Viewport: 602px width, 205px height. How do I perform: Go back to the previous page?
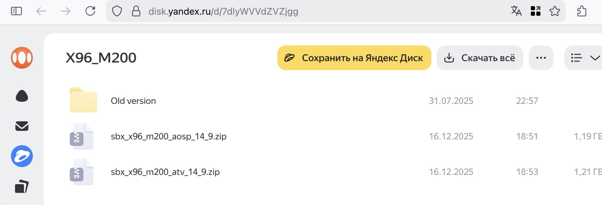click(x=41, y=11)
